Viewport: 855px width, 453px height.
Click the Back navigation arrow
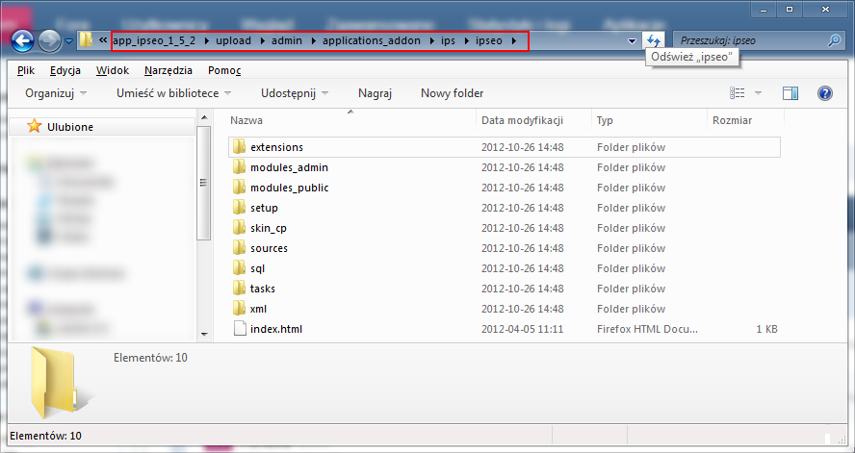23,41
